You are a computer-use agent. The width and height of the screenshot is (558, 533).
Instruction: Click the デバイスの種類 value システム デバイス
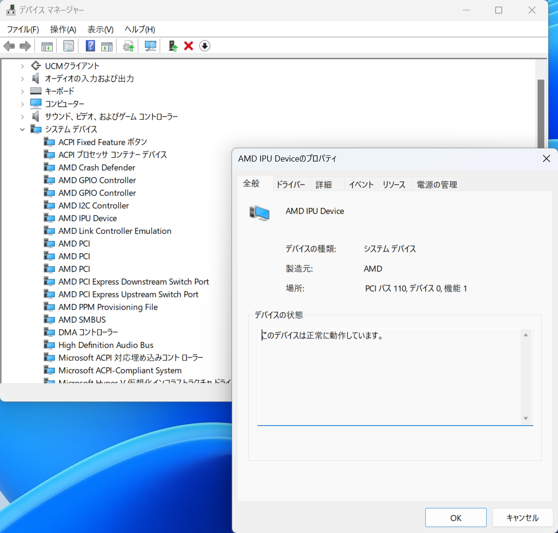point(389,249)
